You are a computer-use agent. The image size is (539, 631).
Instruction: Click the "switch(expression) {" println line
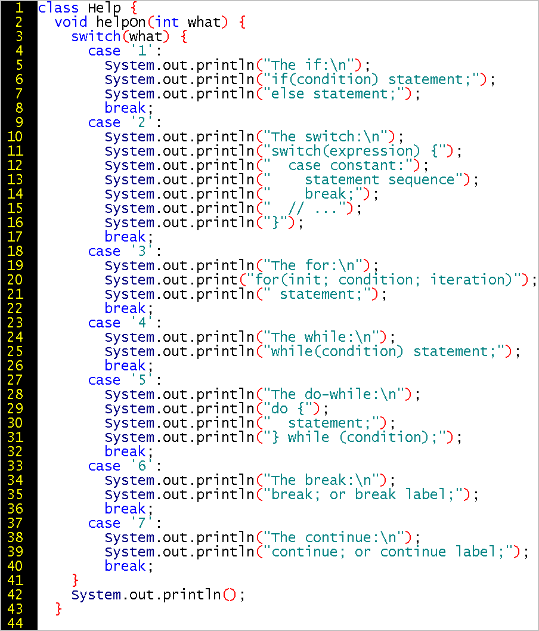pyautogui.click(x=283, y=151)
